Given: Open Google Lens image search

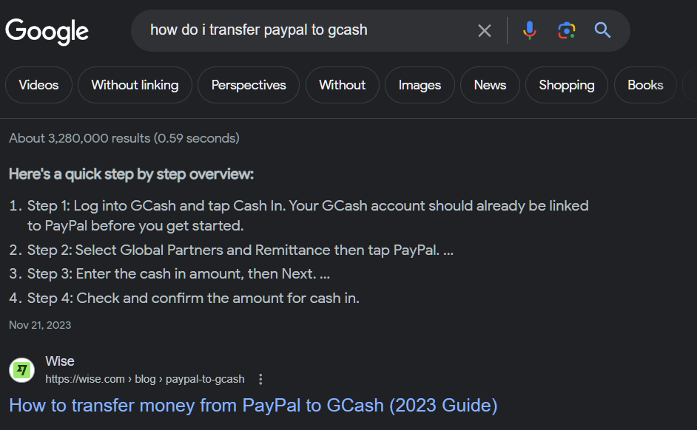Looking at the screenshot, I should click(567, 30).
